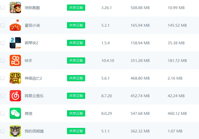The width and height of the screenshot is (199, 139).
Task: Open the 网易云音乐 red icon
Action: coord(15,96)
